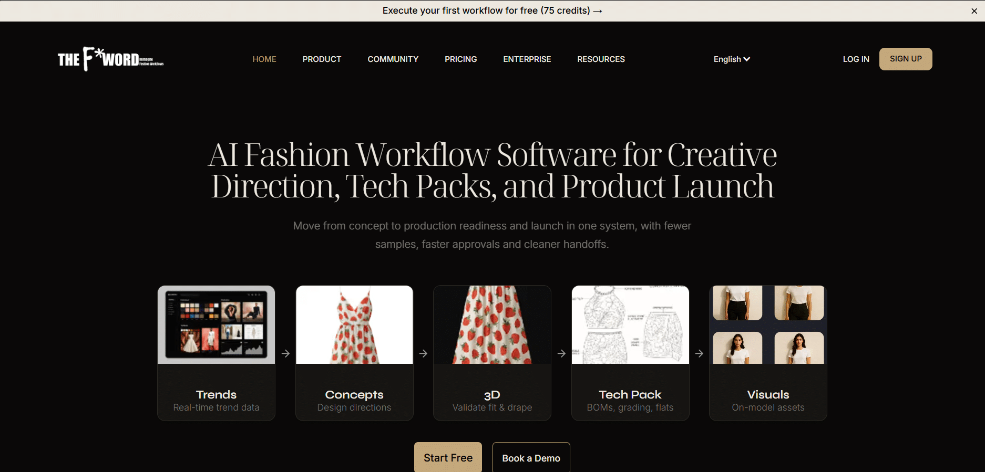Click the Home nav link
Image resolution: width=985 pixels, height=472 pixels.
point(264,59)
